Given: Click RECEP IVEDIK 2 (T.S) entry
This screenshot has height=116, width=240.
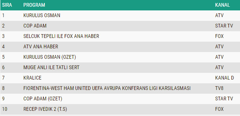Looking at the screenshot, I should [45, 109].
